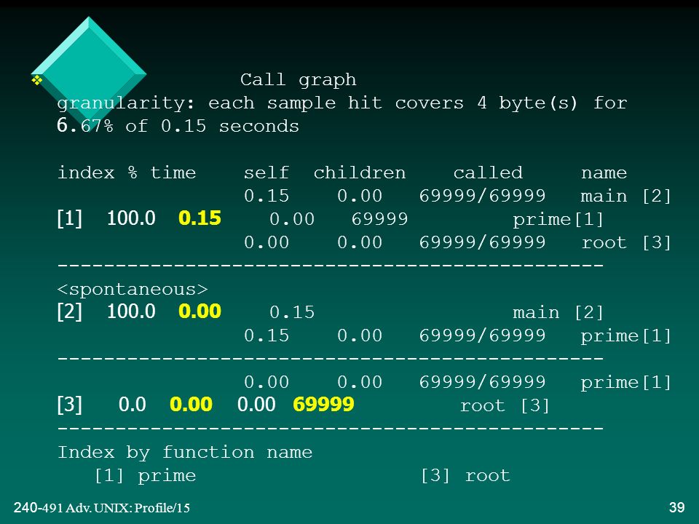This screenshot has width=699, height=524.
Task: Click the "[3] root" index entry
Action: [465, 476]
